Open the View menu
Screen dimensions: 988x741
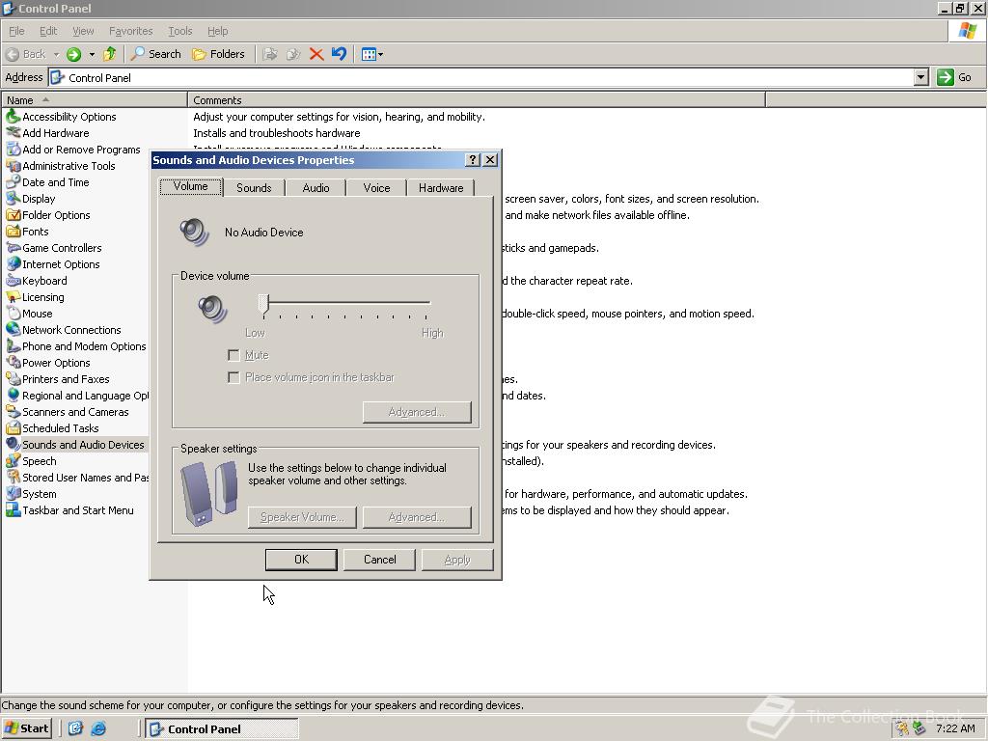(83, 31)
